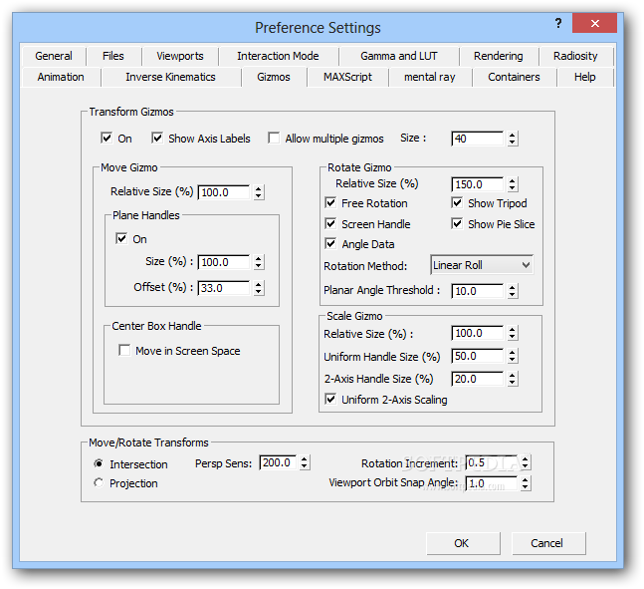Select the Projection radio button
The width and height of the screenshot is (644, 589).
99,482
